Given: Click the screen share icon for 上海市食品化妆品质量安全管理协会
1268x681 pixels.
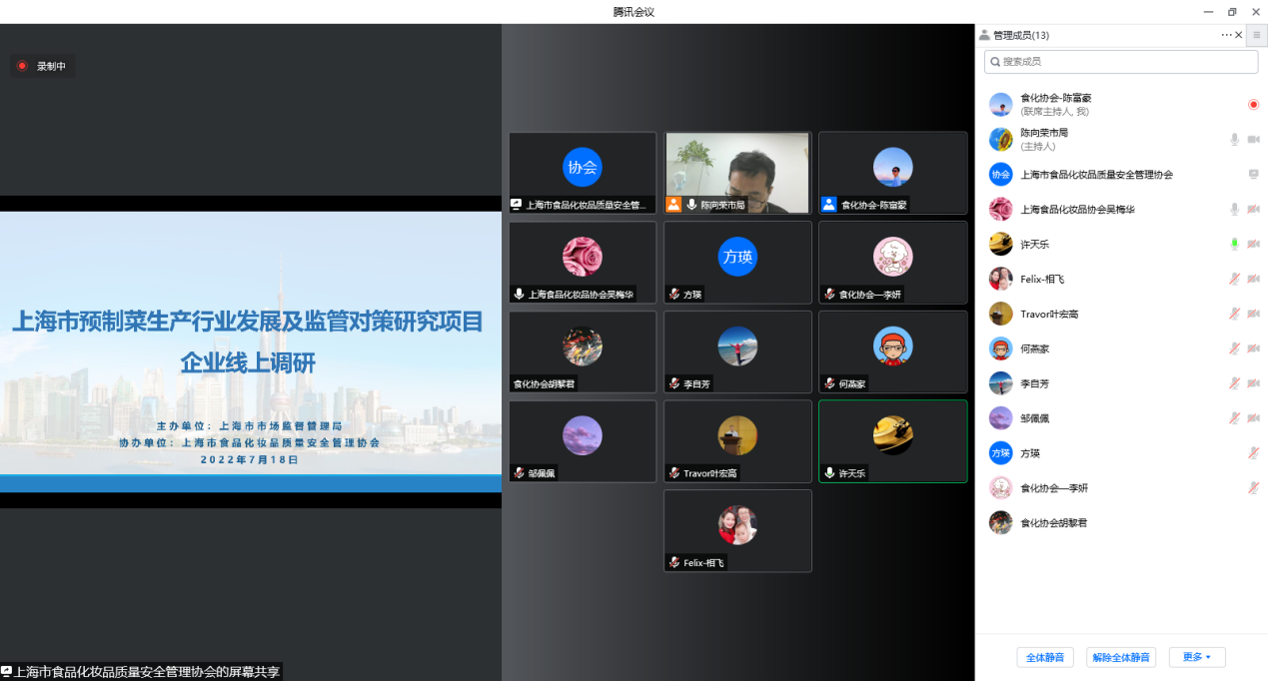Looking at the screenshot, I should pos(1253,174).
